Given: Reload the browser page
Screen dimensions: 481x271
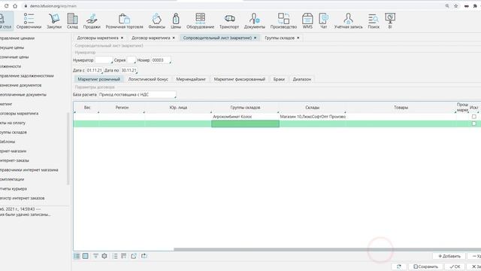Looking at the screenshot, I should click(6, 6).
